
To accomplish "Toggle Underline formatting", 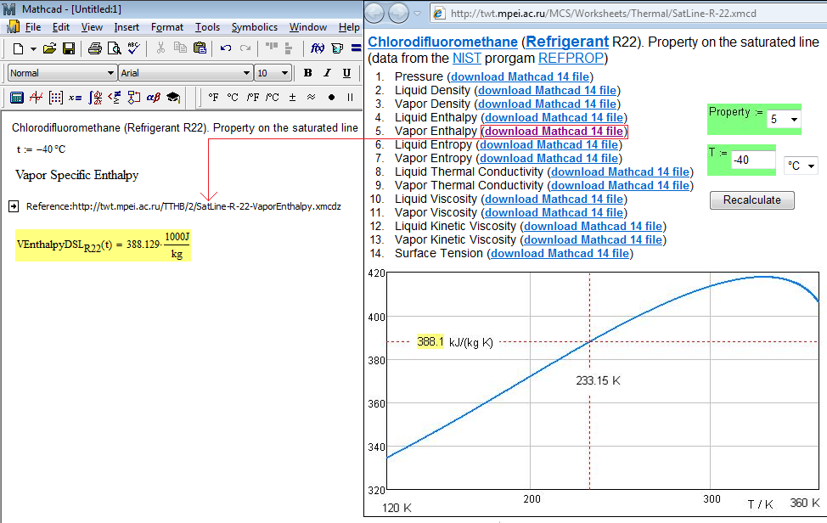I will pyautogui.click(x=346, y=73).
